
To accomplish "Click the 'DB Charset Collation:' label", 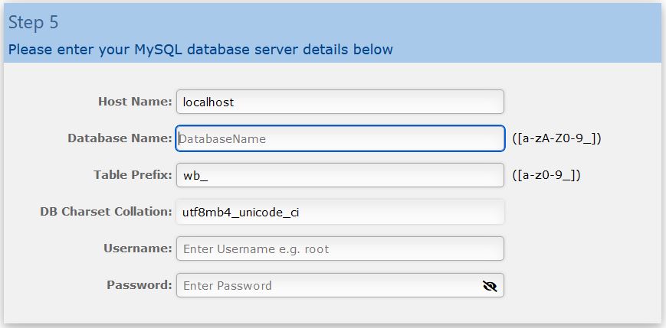I will 107,212.
